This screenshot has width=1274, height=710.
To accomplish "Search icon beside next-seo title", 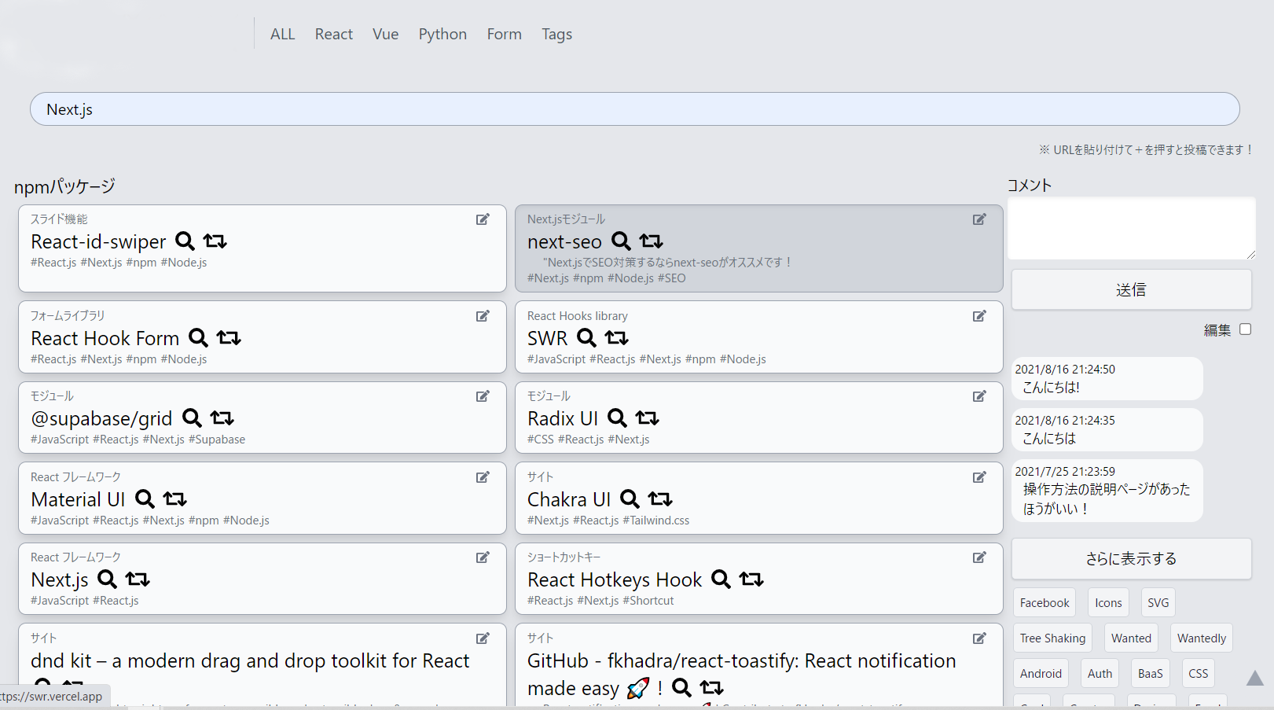I will (621, 241).
